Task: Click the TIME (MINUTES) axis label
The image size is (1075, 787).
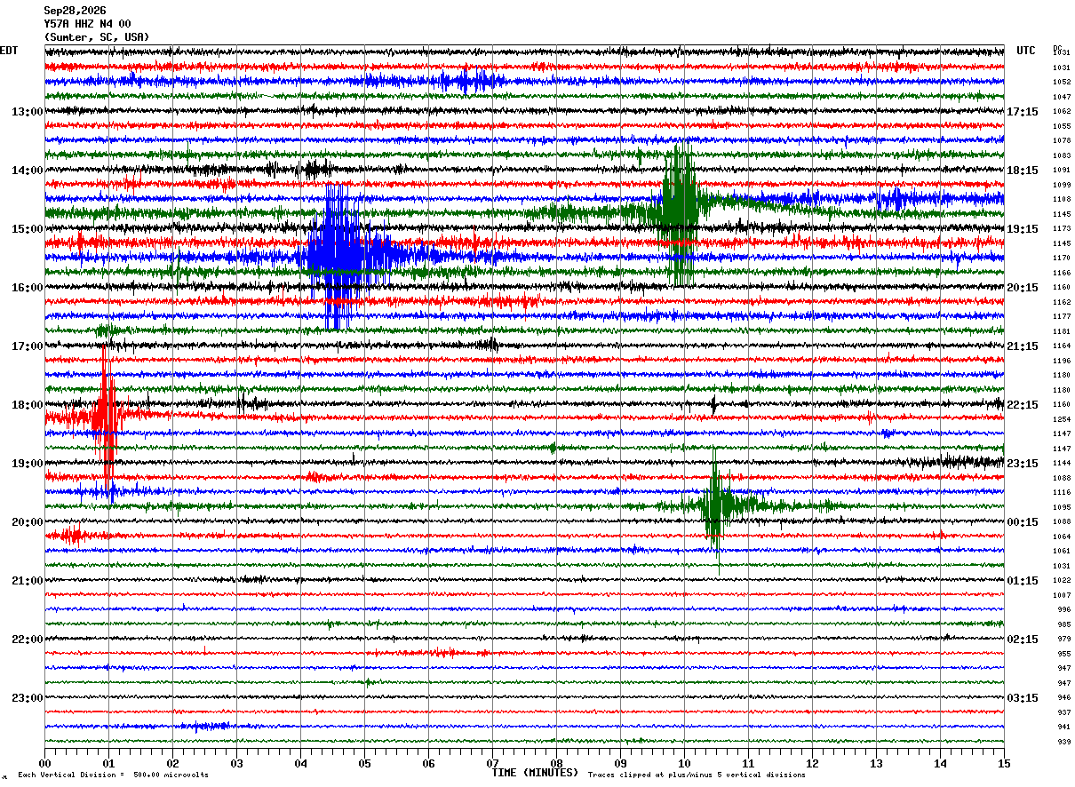Action: click(535, 773)
